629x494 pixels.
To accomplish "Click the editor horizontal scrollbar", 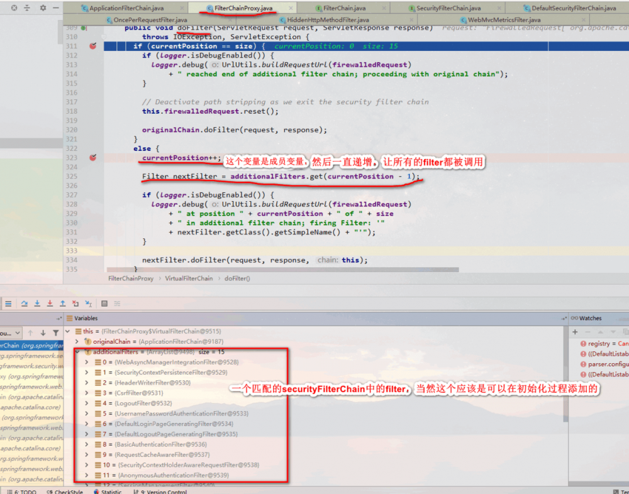I will click(x=283, y=270).
